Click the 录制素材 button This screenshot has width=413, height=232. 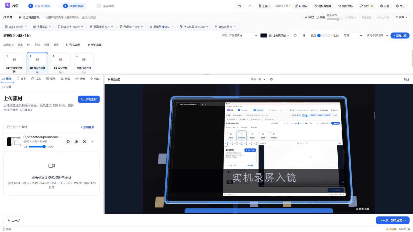click(89, 99)
